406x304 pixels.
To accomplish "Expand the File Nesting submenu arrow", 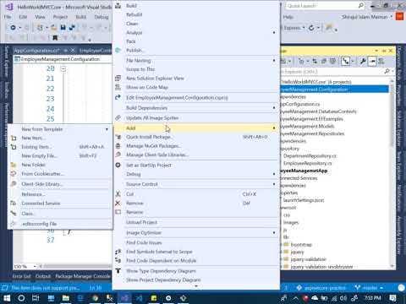I will [274, 60].
